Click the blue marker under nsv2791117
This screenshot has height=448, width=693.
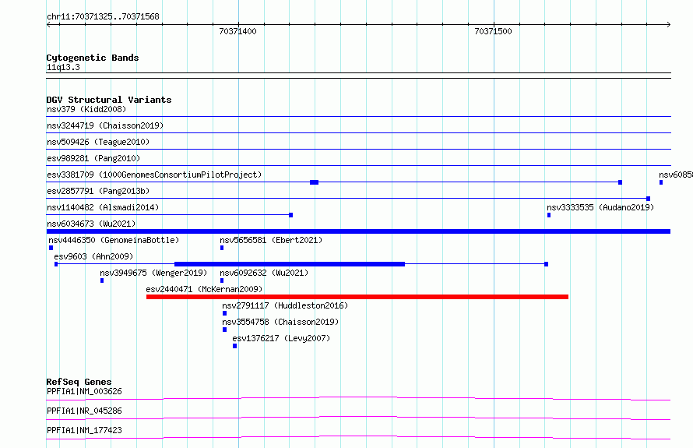click(x=224, y=313)
